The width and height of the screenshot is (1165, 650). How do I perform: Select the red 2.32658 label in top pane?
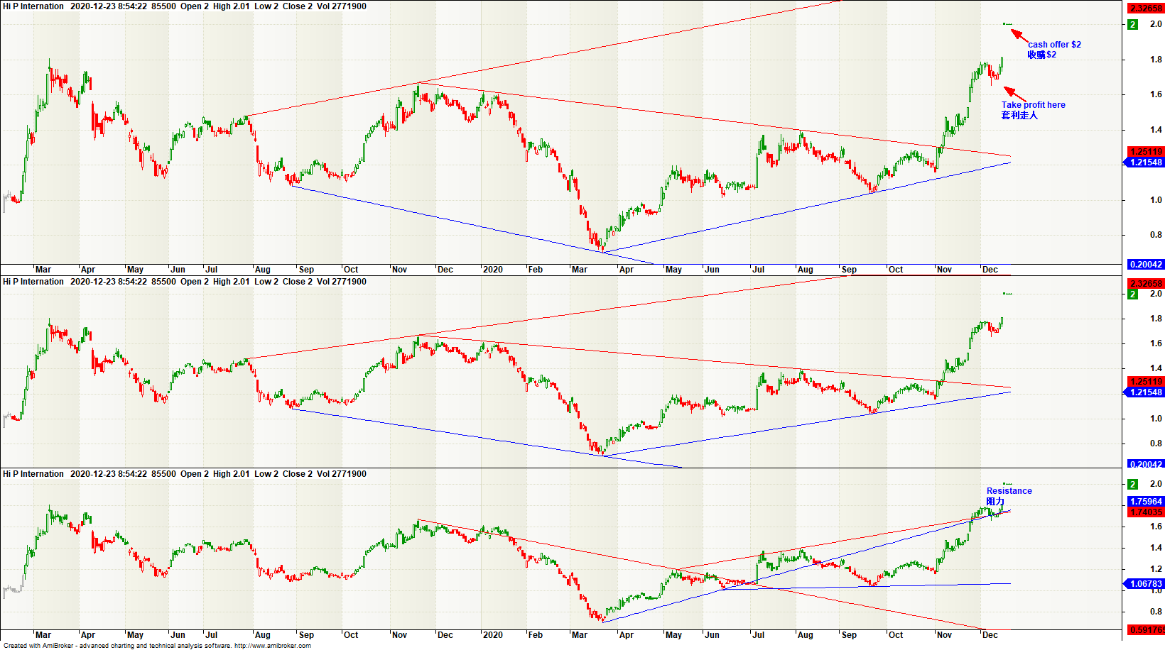1146,9
